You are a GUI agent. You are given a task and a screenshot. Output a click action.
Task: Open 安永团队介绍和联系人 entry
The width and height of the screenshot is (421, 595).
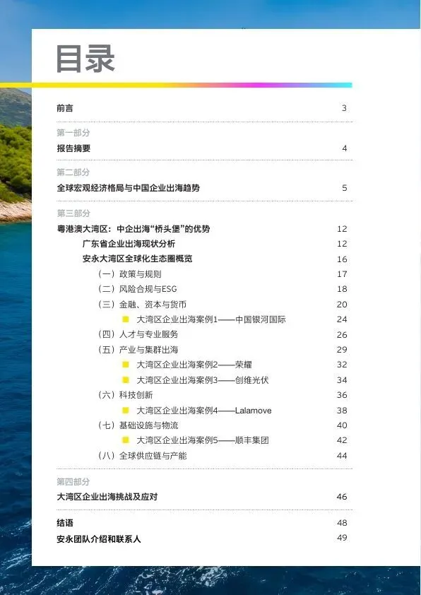(x=99, y=539)
